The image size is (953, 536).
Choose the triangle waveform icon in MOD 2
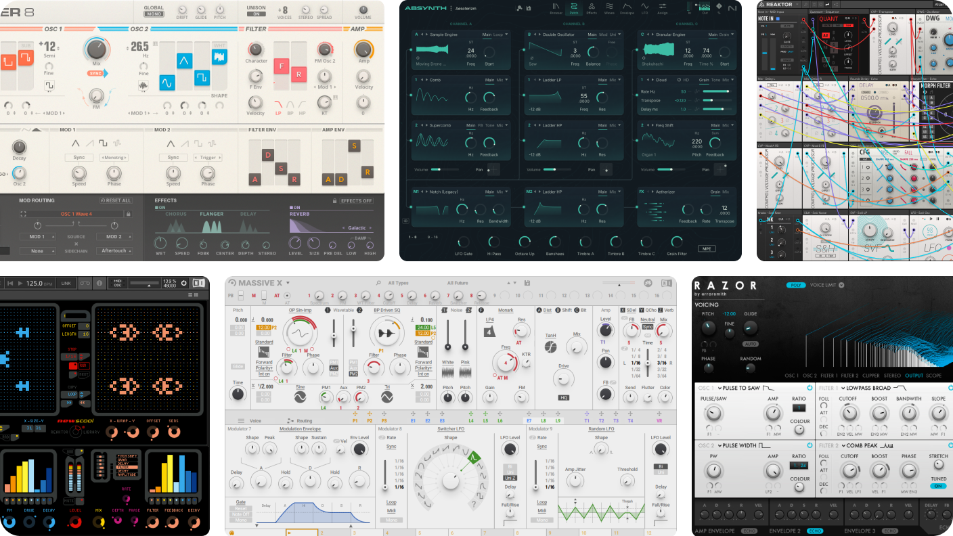click(x=170, y=143)
